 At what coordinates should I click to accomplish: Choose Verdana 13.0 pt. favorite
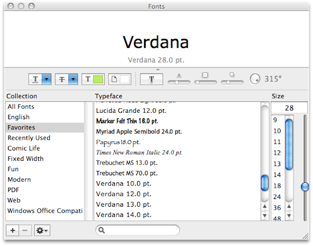tap(178, 204)
